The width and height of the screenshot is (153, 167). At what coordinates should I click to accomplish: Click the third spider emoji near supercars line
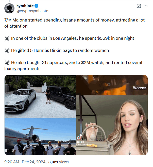coord(7,63)
